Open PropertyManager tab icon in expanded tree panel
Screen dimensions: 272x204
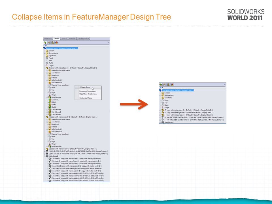[49, 42]
